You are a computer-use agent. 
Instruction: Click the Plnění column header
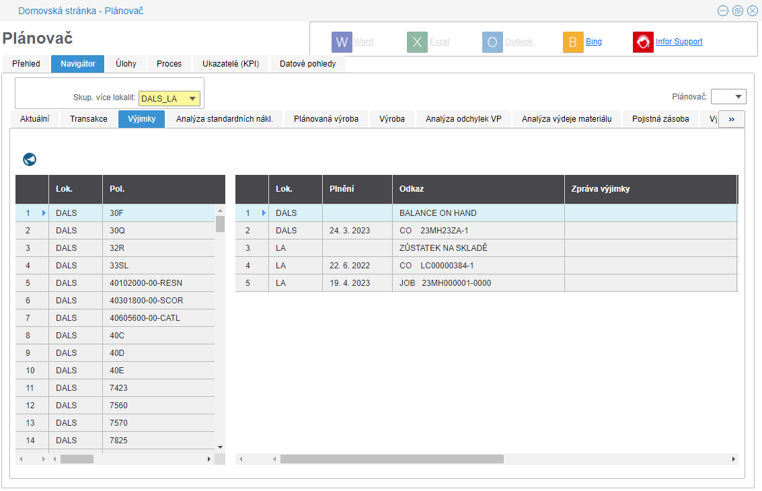pyautogui.click(x=357, y=189)
